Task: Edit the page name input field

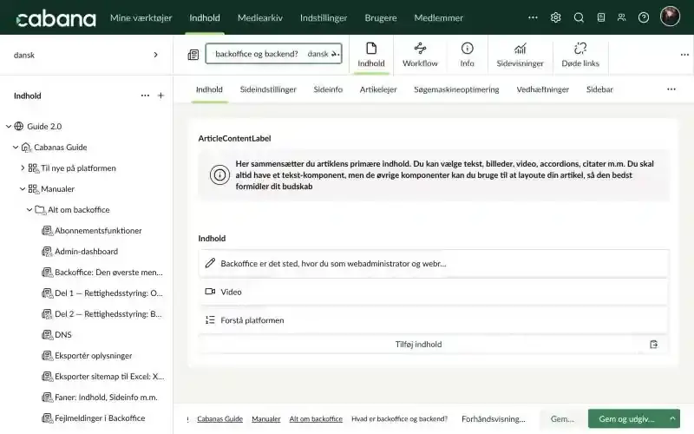Action: [x=257, y=54]
